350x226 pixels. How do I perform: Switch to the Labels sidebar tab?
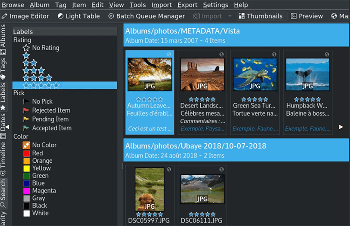(x=3, y=97)
